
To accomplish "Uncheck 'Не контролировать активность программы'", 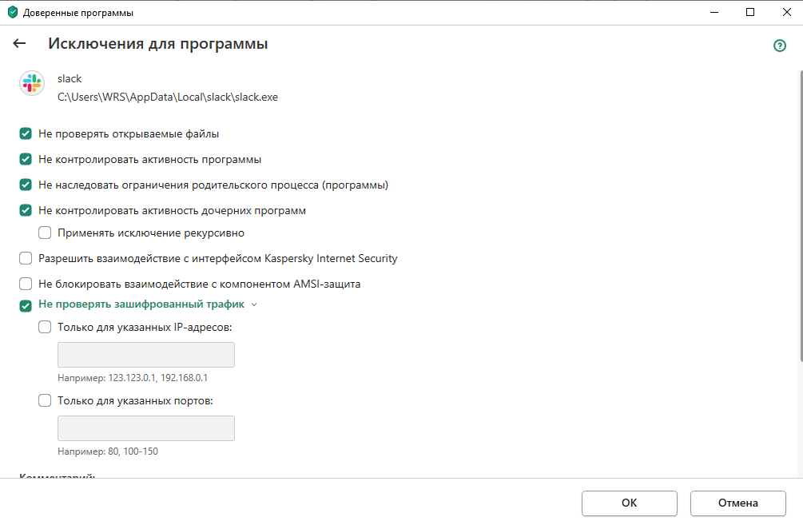I will pos(26,159).
